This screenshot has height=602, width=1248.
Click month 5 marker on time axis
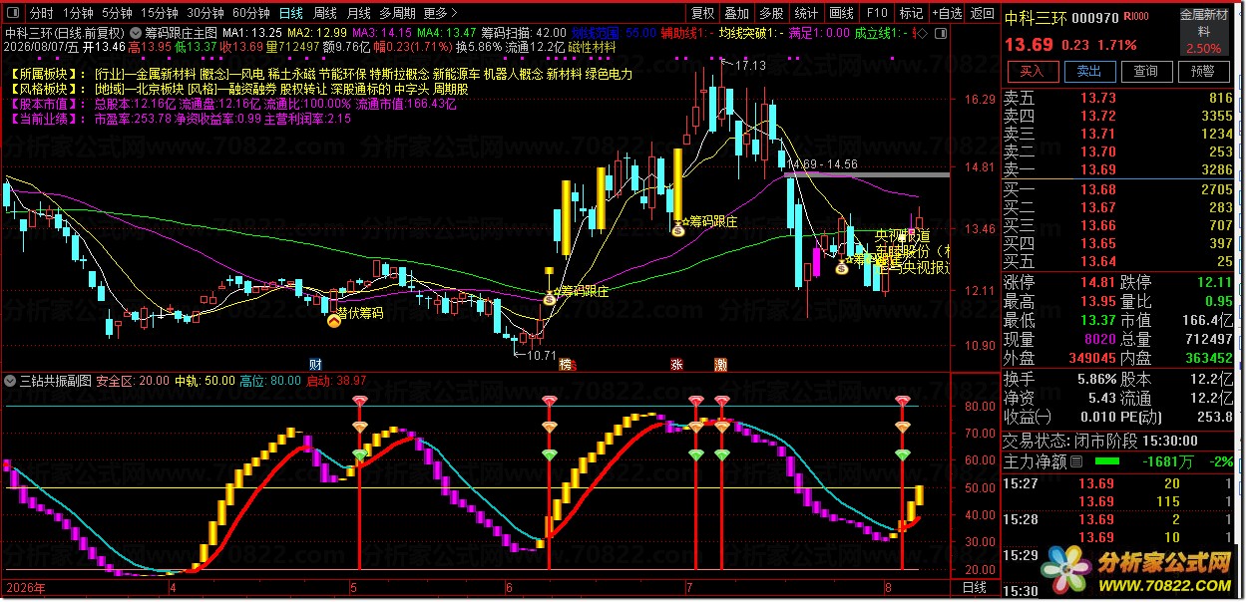pyautogui.click(x=351, y=588)
